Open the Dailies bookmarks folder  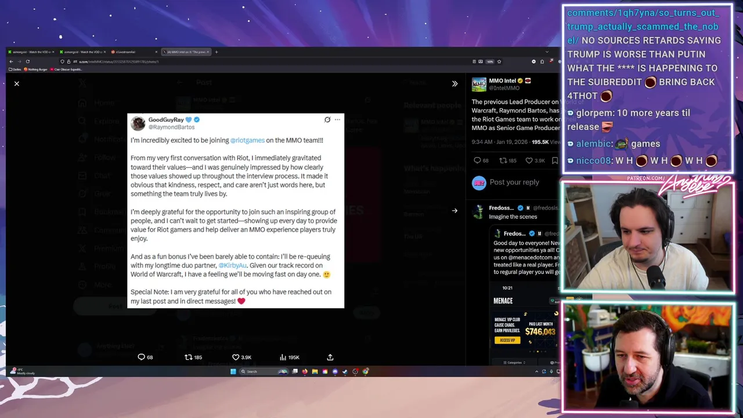pyautogui.click(x=15, y=69)
